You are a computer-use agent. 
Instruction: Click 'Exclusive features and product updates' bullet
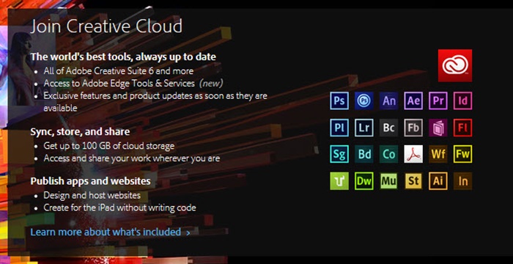pos(155,102)
